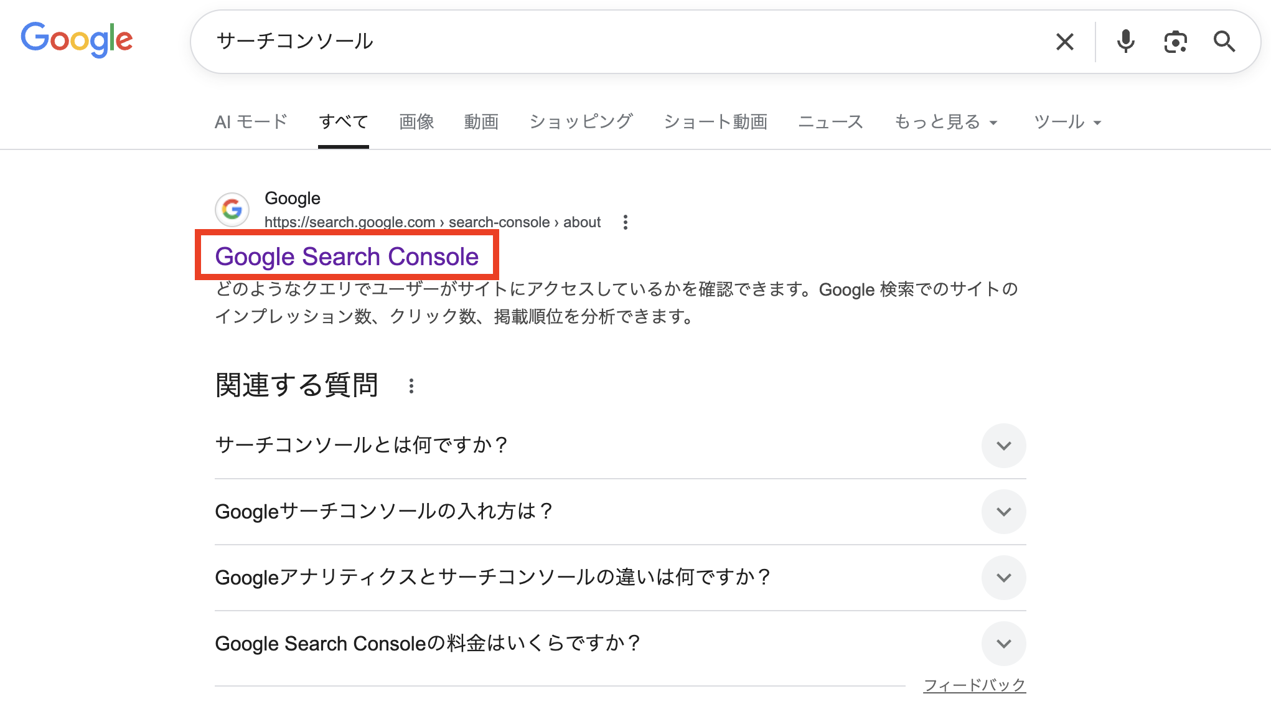Switch to the 画像 tab
The height and width of the screenshot is (714, 1271).
coord(416,122)
